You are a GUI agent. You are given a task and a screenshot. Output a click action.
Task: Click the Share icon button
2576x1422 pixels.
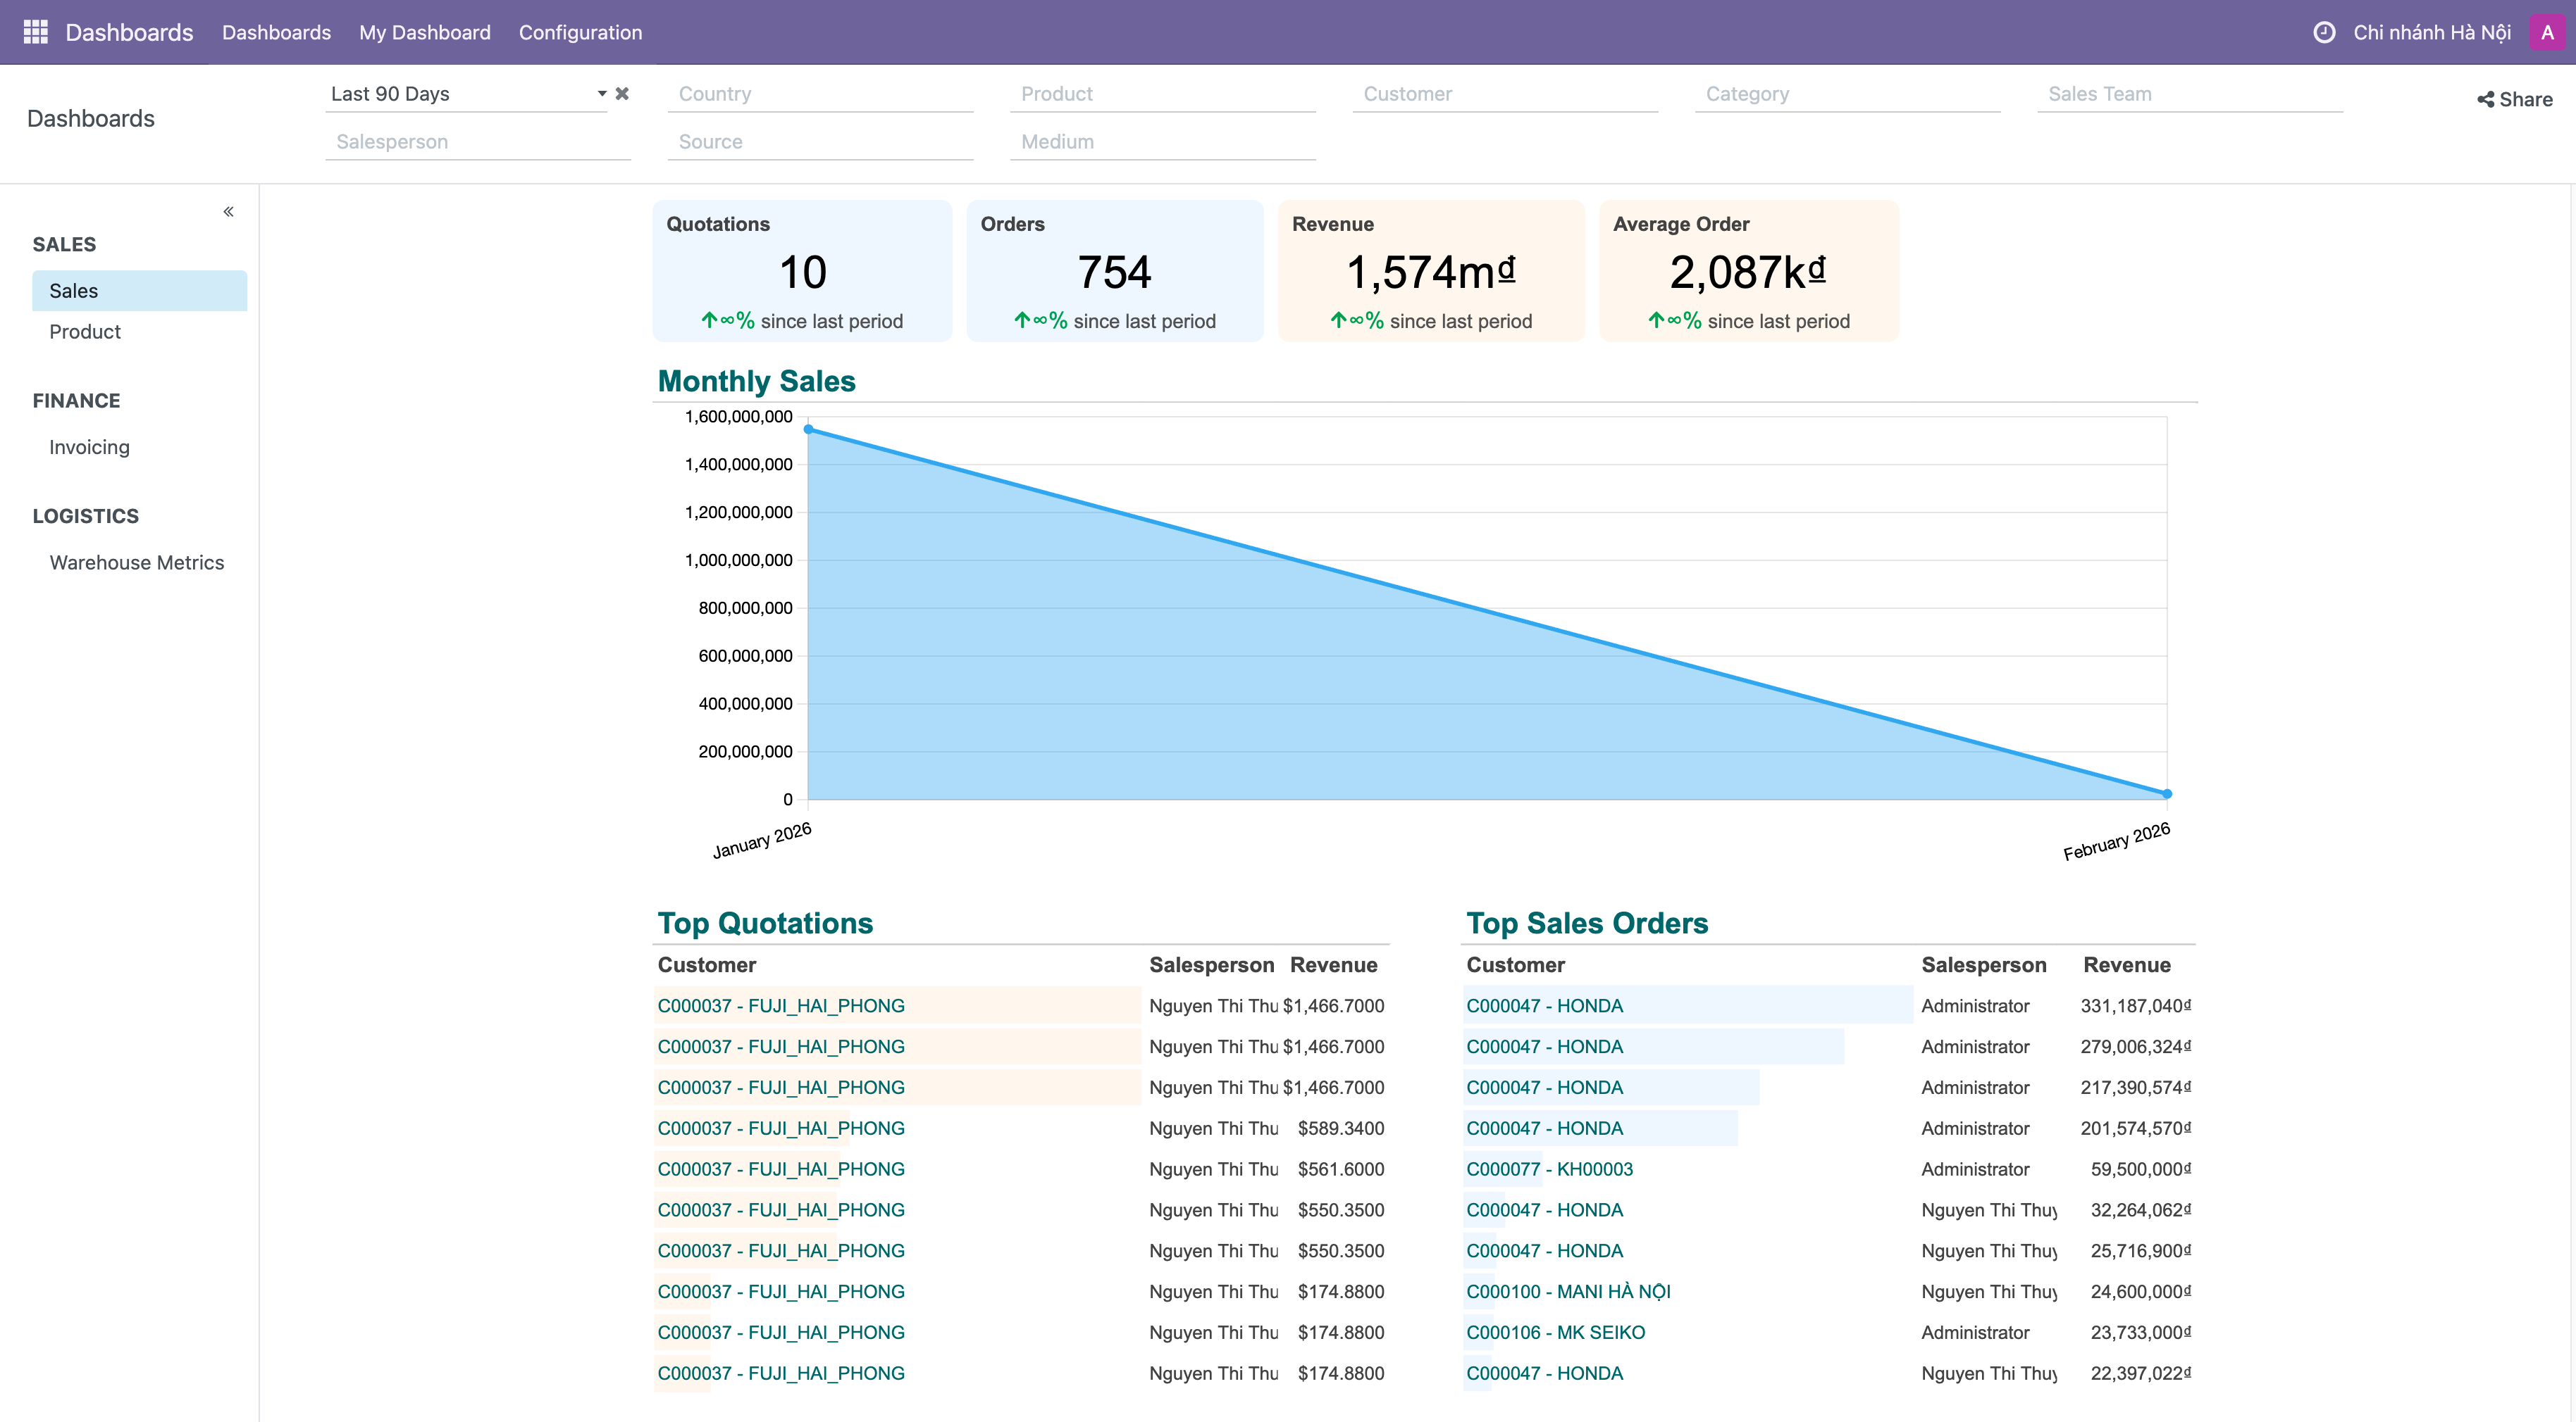click(x=2514, y=99)
